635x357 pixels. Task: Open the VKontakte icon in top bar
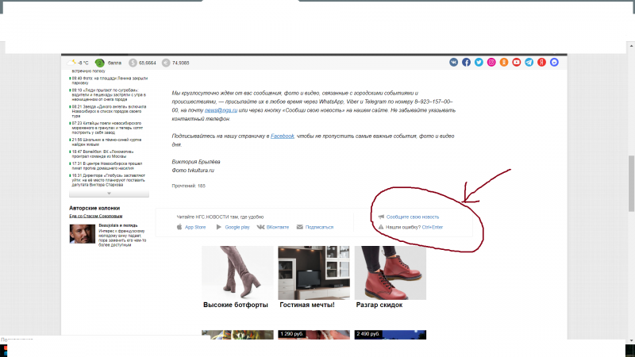[454, 62]
